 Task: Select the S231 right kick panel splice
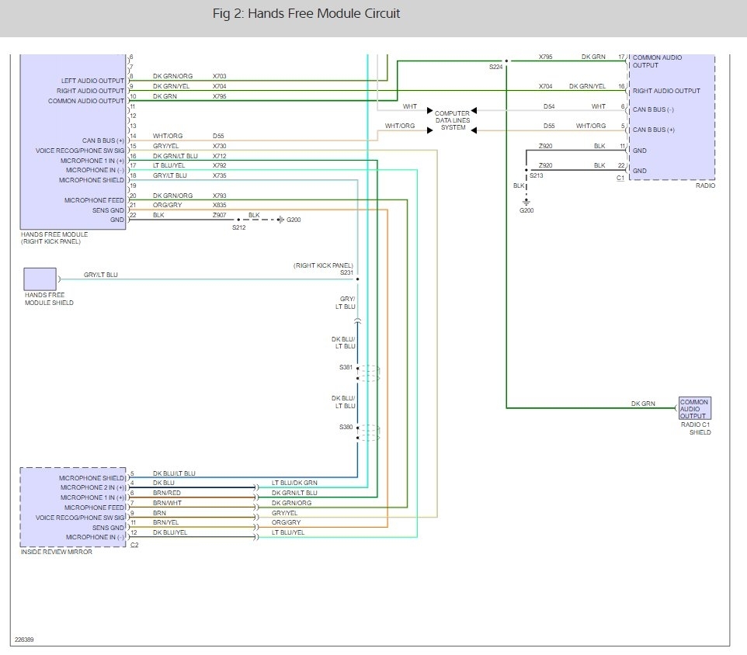click(x=357, y=278)
